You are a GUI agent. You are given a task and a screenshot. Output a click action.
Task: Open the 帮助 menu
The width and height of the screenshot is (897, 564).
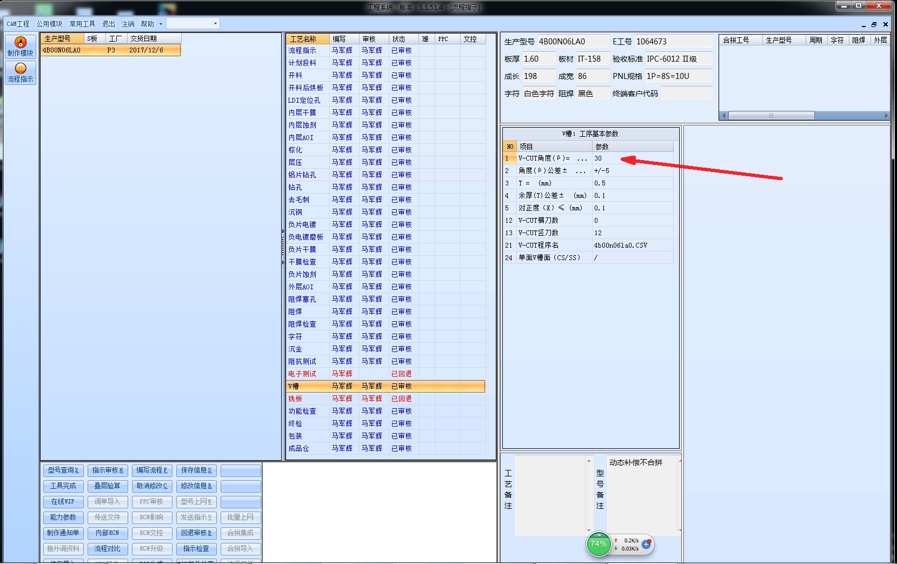147,24
